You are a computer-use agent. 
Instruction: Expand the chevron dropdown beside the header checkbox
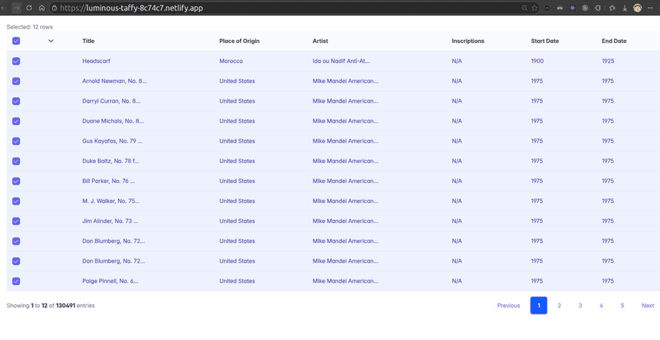tap(50, 41)
